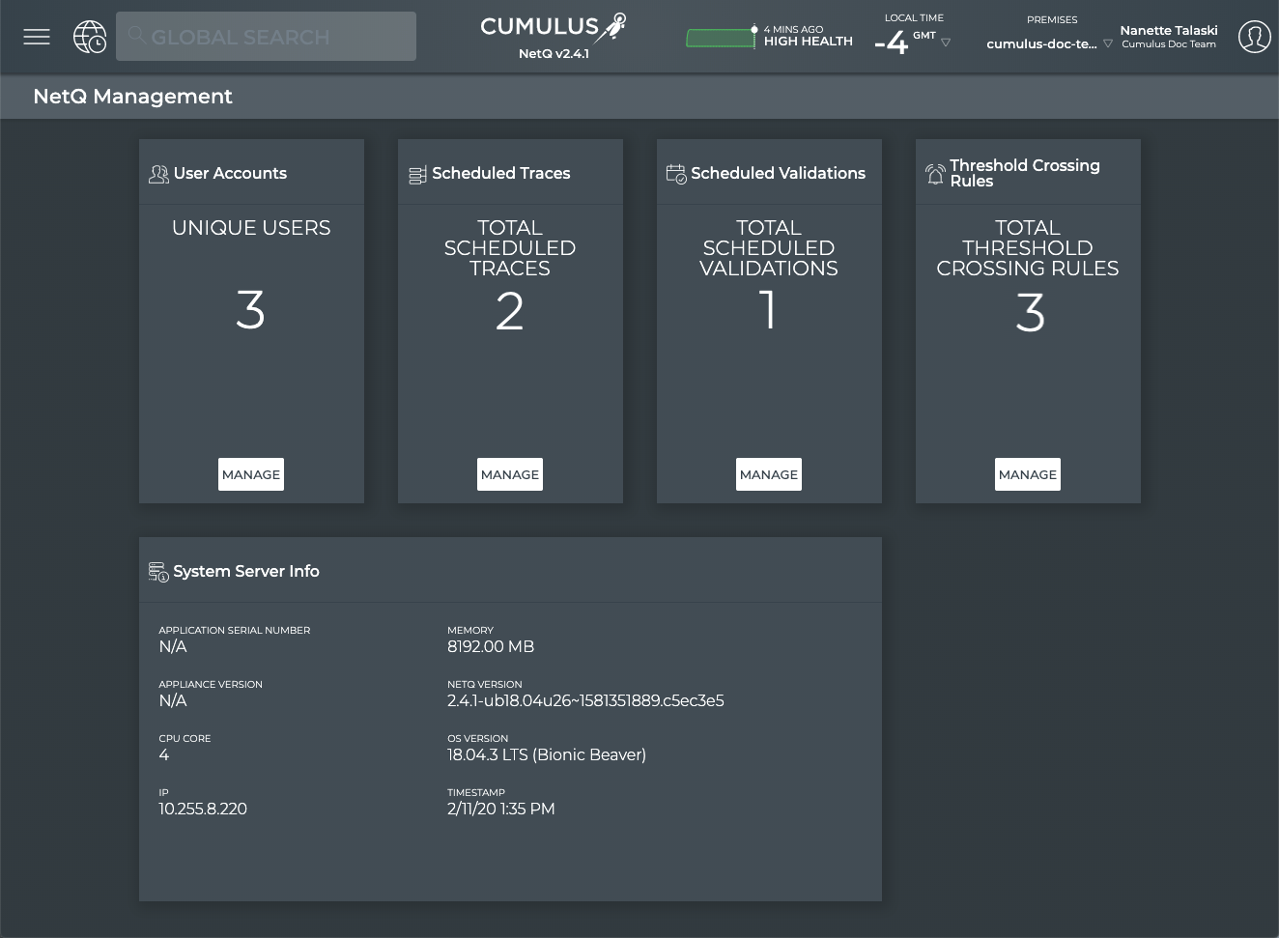This screenshot has width=1279, height=938.
Task: Open the user profile avatar icon
Action: [1254, 37]
